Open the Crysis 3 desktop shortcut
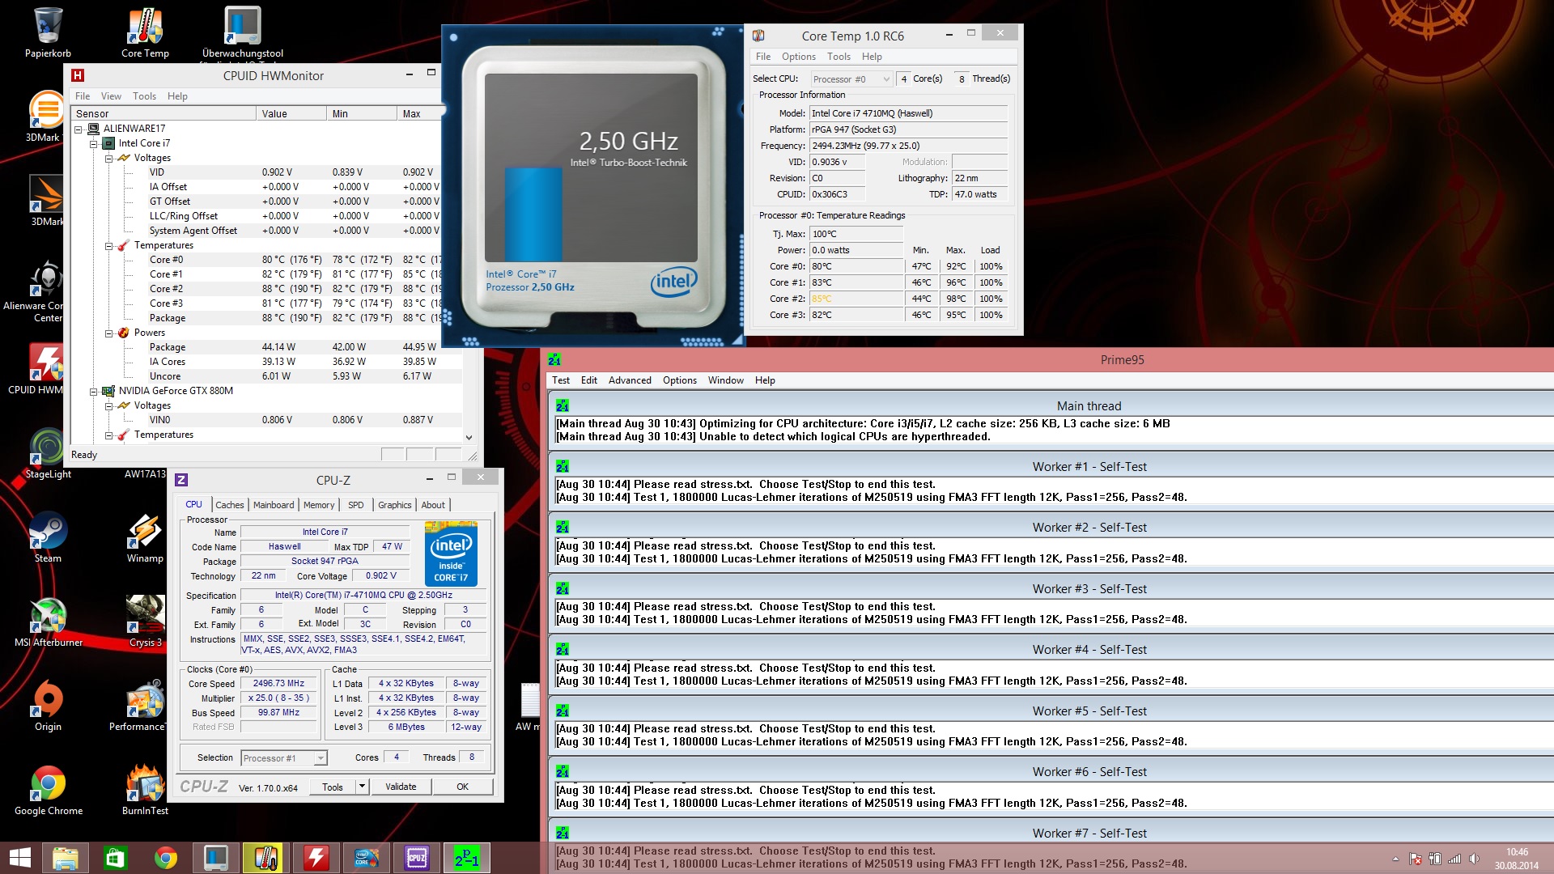 click(145, 622)
